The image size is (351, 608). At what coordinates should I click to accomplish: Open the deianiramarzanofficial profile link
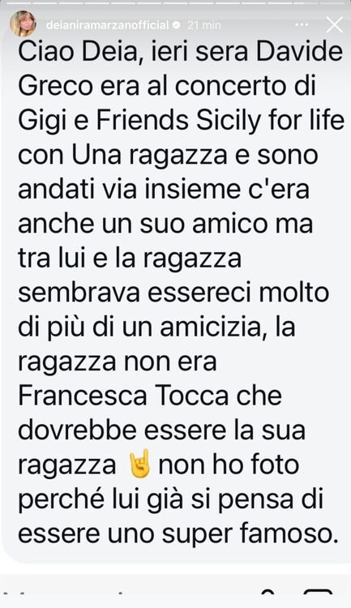click(x=108, y=25)
